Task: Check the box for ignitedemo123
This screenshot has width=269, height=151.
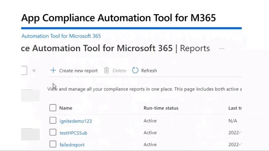Action: [53, 120]
